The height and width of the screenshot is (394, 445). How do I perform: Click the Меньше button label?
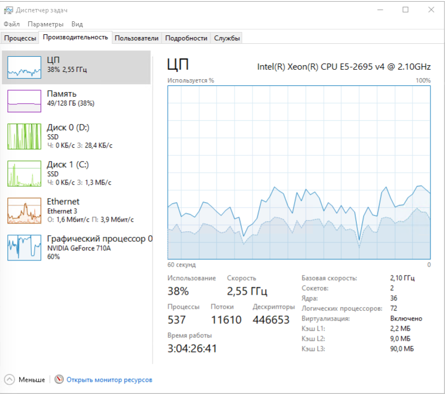pyautogui.click(x=32, y=379)
